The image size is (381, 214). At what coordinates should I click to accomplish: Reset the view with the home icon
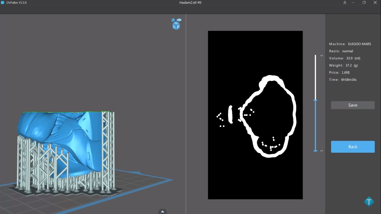click(173, 20)
